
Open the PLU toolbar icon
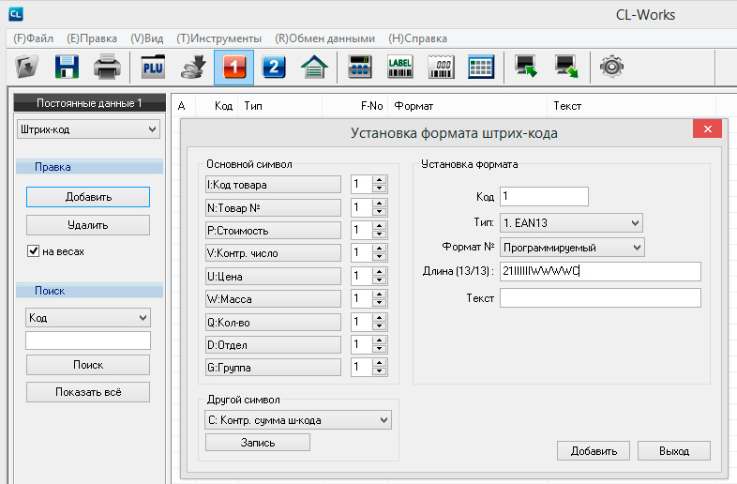pos(153,67)
